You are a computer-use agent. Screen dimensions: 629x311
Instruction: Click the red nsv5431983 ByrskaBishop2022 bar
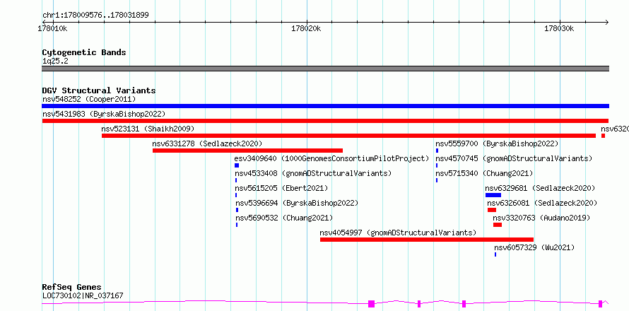pyautogui.click(x=325, y=121)
